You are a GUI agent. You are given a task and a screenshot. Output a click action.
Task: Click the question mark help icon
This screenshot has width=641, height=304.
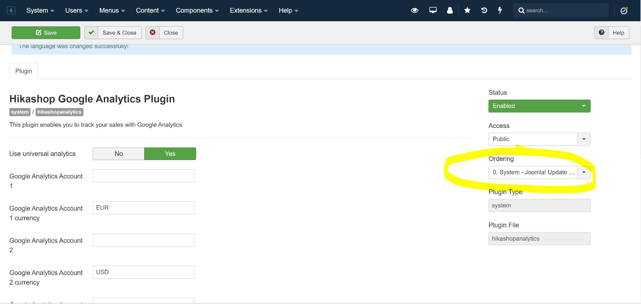602,33
